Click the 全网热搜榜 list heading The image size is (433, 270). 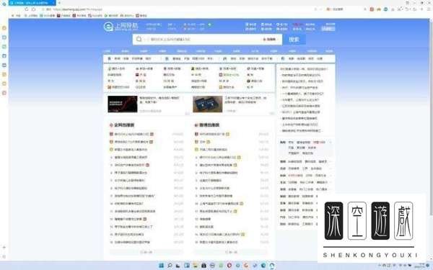pos(122,125)
